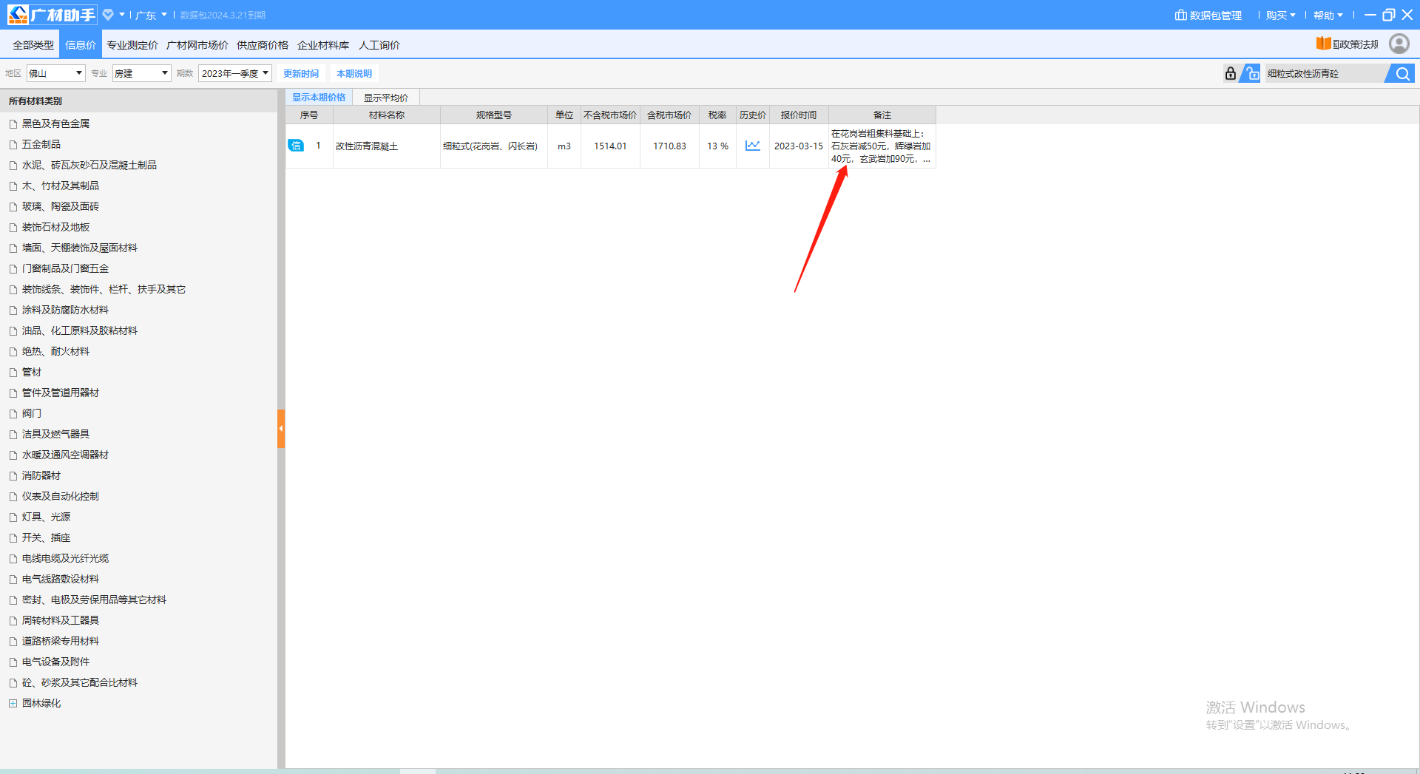Click the 更新时间 button
The width and height of the screenshot is (1420, 774).
click(x=301, y=73)
